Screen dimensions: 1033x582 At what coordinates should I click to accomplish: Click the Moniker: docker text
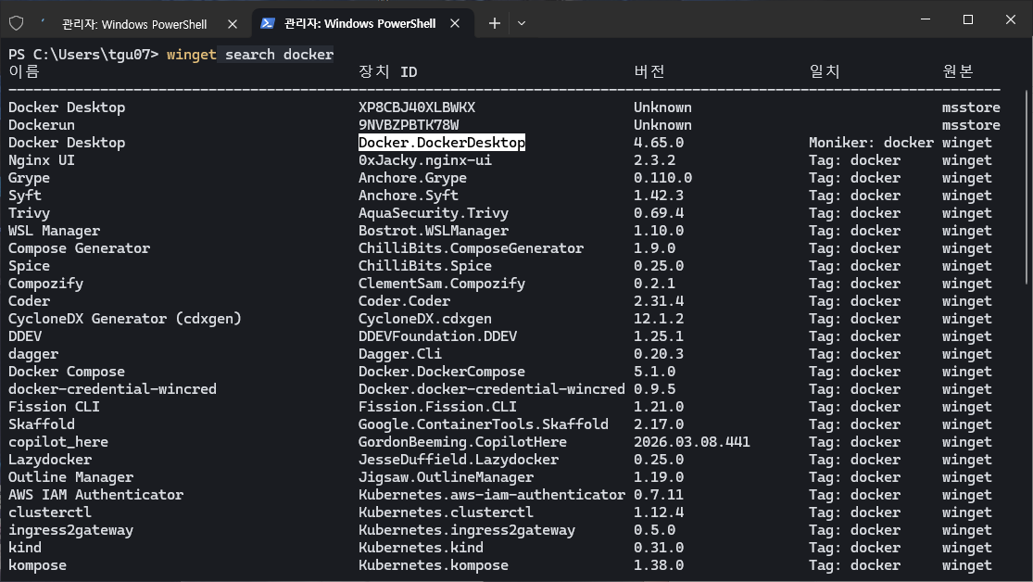(871, 143)
